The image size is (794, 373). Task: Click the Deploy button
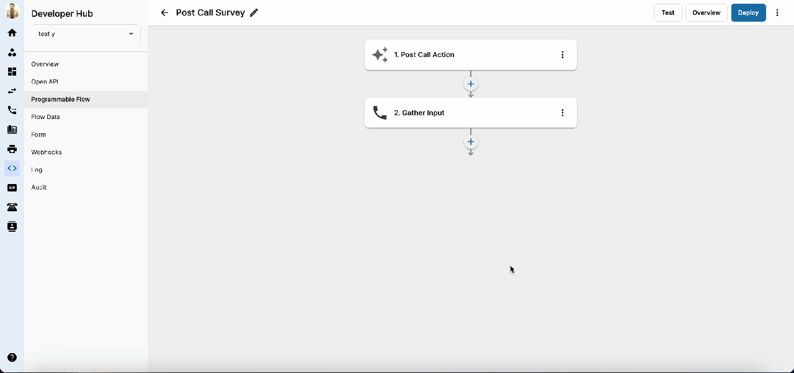[x=748, y=13]
